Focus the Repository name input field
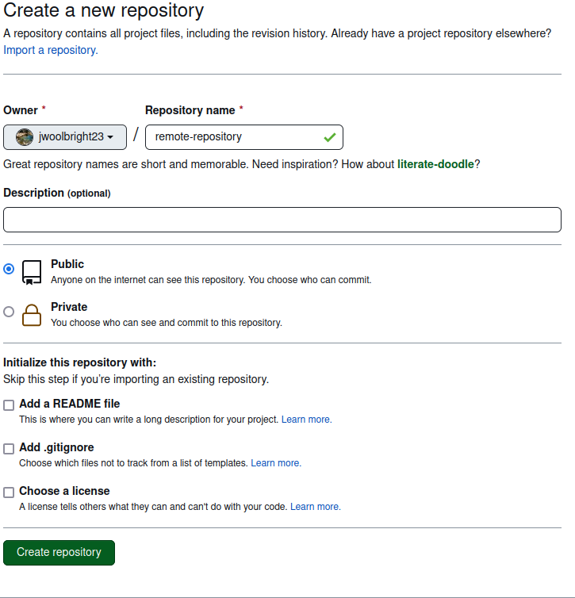This screenshot has height=598, width=575. [x=234, y=136]
